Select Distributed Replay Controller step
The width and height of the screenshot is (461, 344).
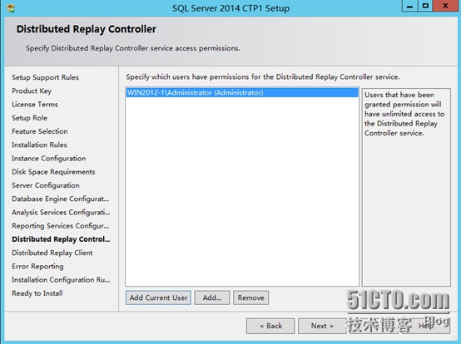point(61,239)
